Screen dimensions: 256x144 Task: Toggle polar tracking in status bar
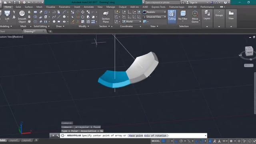(x=181, y=141)
